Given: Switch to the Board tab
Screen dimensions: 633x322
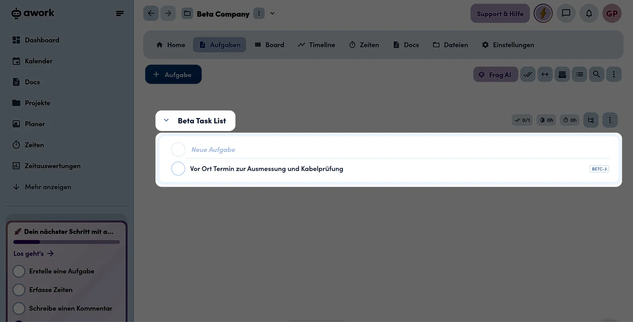Looking at the screenshot, I should [x=269, y=45].
